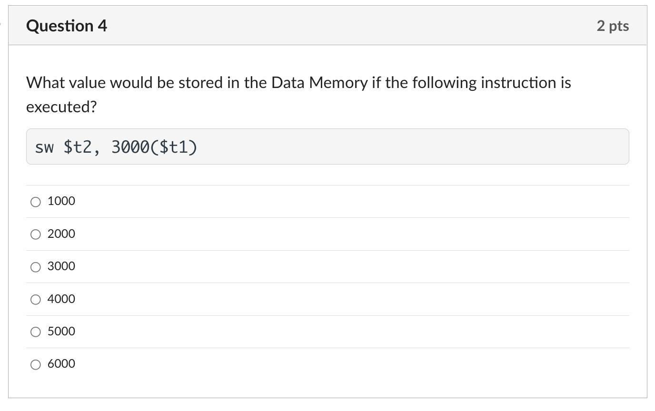Click the "5000" answer label text
The image size is (655, 411).
(61, 332)
